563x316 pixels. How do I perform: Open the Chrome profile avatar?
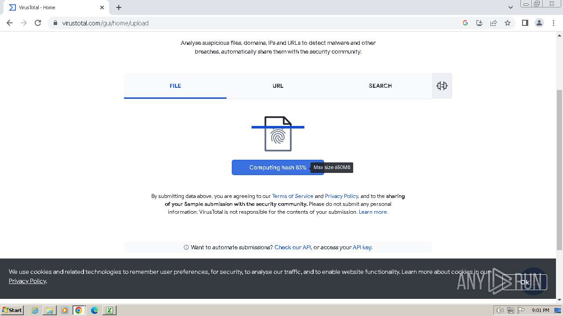(539, 23)
